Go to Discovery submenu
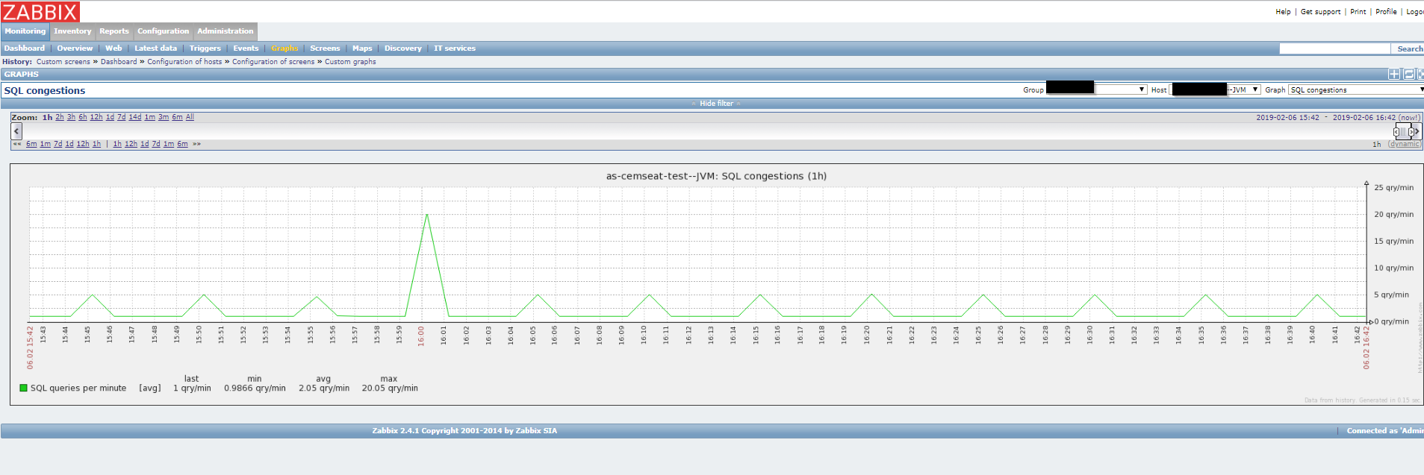Viewport: 1424px width, 475px height. point(403,48)
